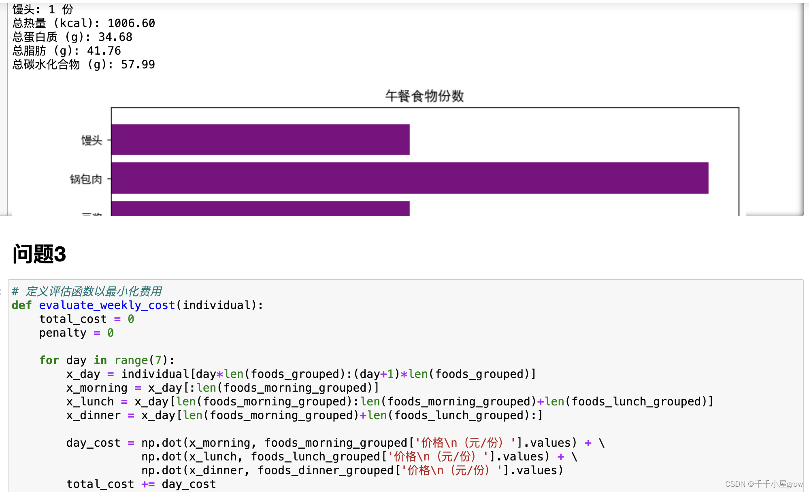This screenshot has height=492, width=809.
Task: Click the 总脂肪 (g) output line
Action: (67, 51)
